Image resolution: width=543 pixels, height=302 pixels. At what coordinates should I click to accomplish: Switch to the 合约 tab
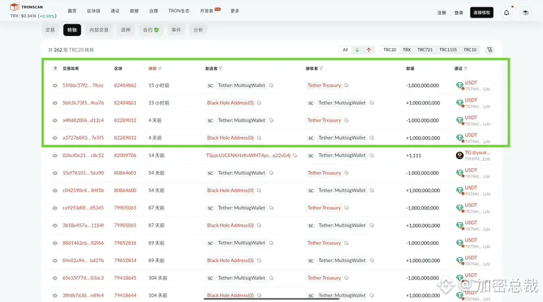[151, 30]
